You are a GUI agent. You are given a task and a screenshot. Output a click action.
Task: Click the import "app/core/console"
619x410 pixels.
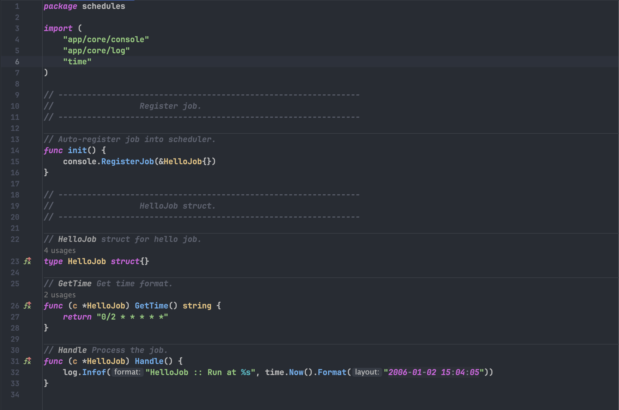106,39
